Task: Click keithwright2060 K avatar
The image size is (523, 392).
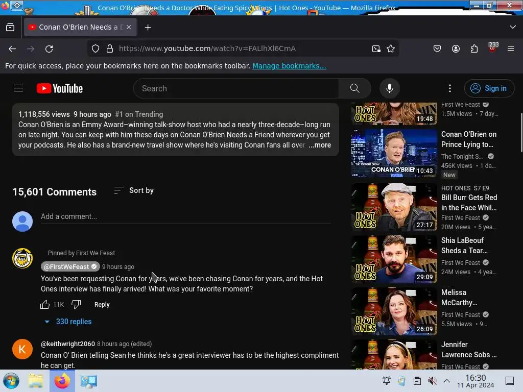Action: (x=22, y=349)
